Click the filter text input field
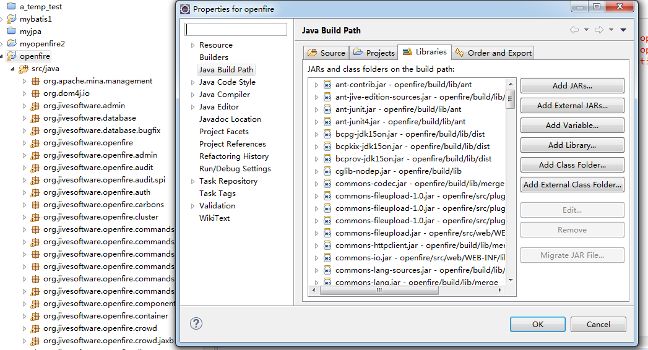Image resolution: width=648 pixels, height=350 pixels. [x=236, y=29]
